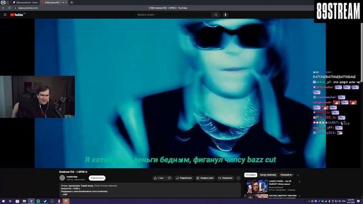
Task: Open options menu for LAMZU THORN video
Action: 299,182
